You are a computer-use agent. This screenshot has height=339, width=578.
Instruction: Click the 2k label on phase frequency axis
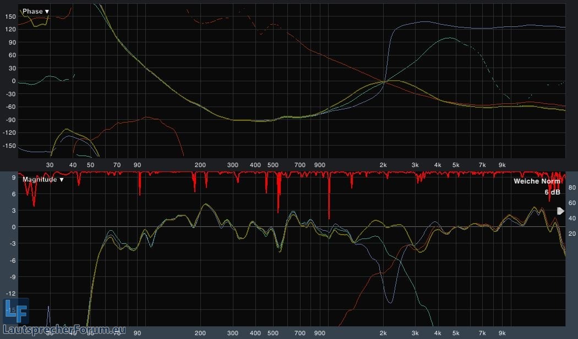(383, 165)
